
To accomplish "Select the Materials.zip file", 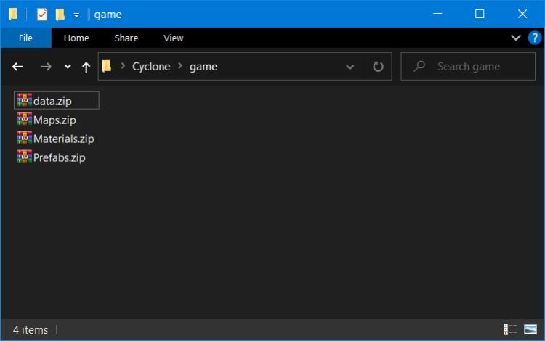I will pos(63,139).
